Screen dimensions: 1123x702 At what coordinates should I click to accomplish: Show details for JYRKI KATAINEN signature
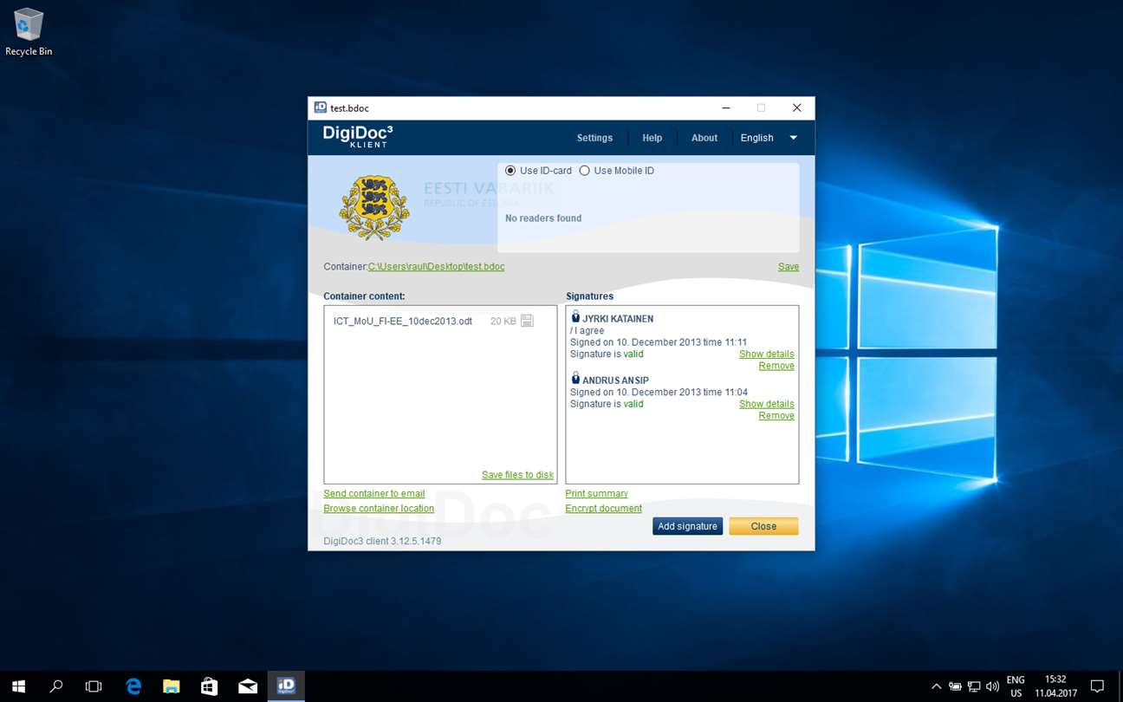click(766, 354)
